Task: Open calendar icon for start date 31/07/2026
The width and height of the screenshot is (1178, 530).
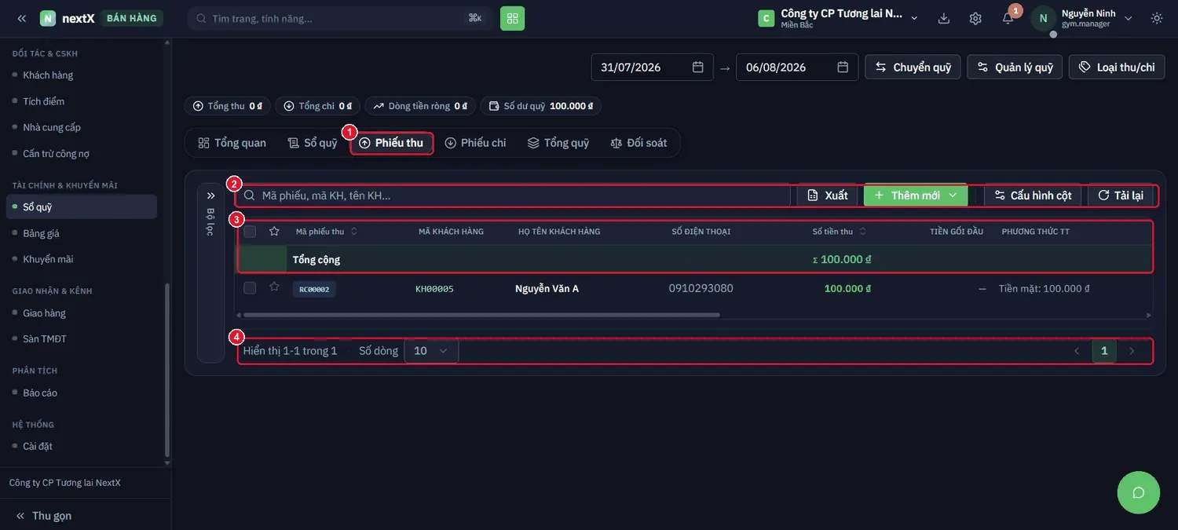Action: coord(697,67)
